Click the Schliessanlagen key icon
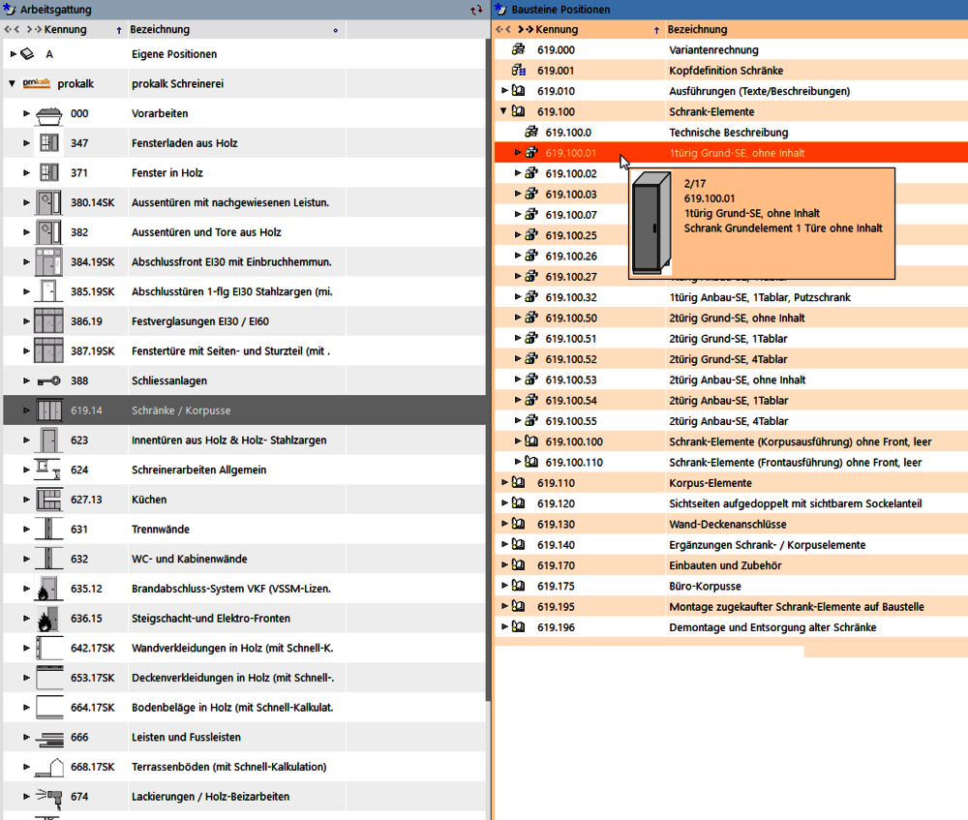 tap(48, 381)
